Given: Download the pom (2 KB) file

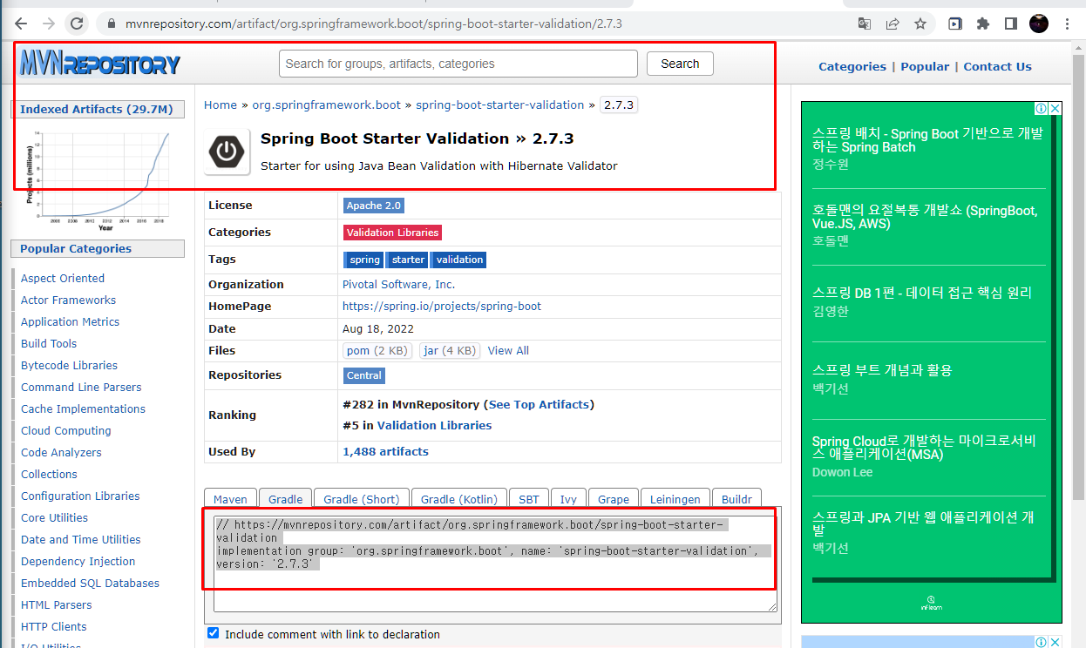Looking at the screenshot, I should tap(377, 350).
